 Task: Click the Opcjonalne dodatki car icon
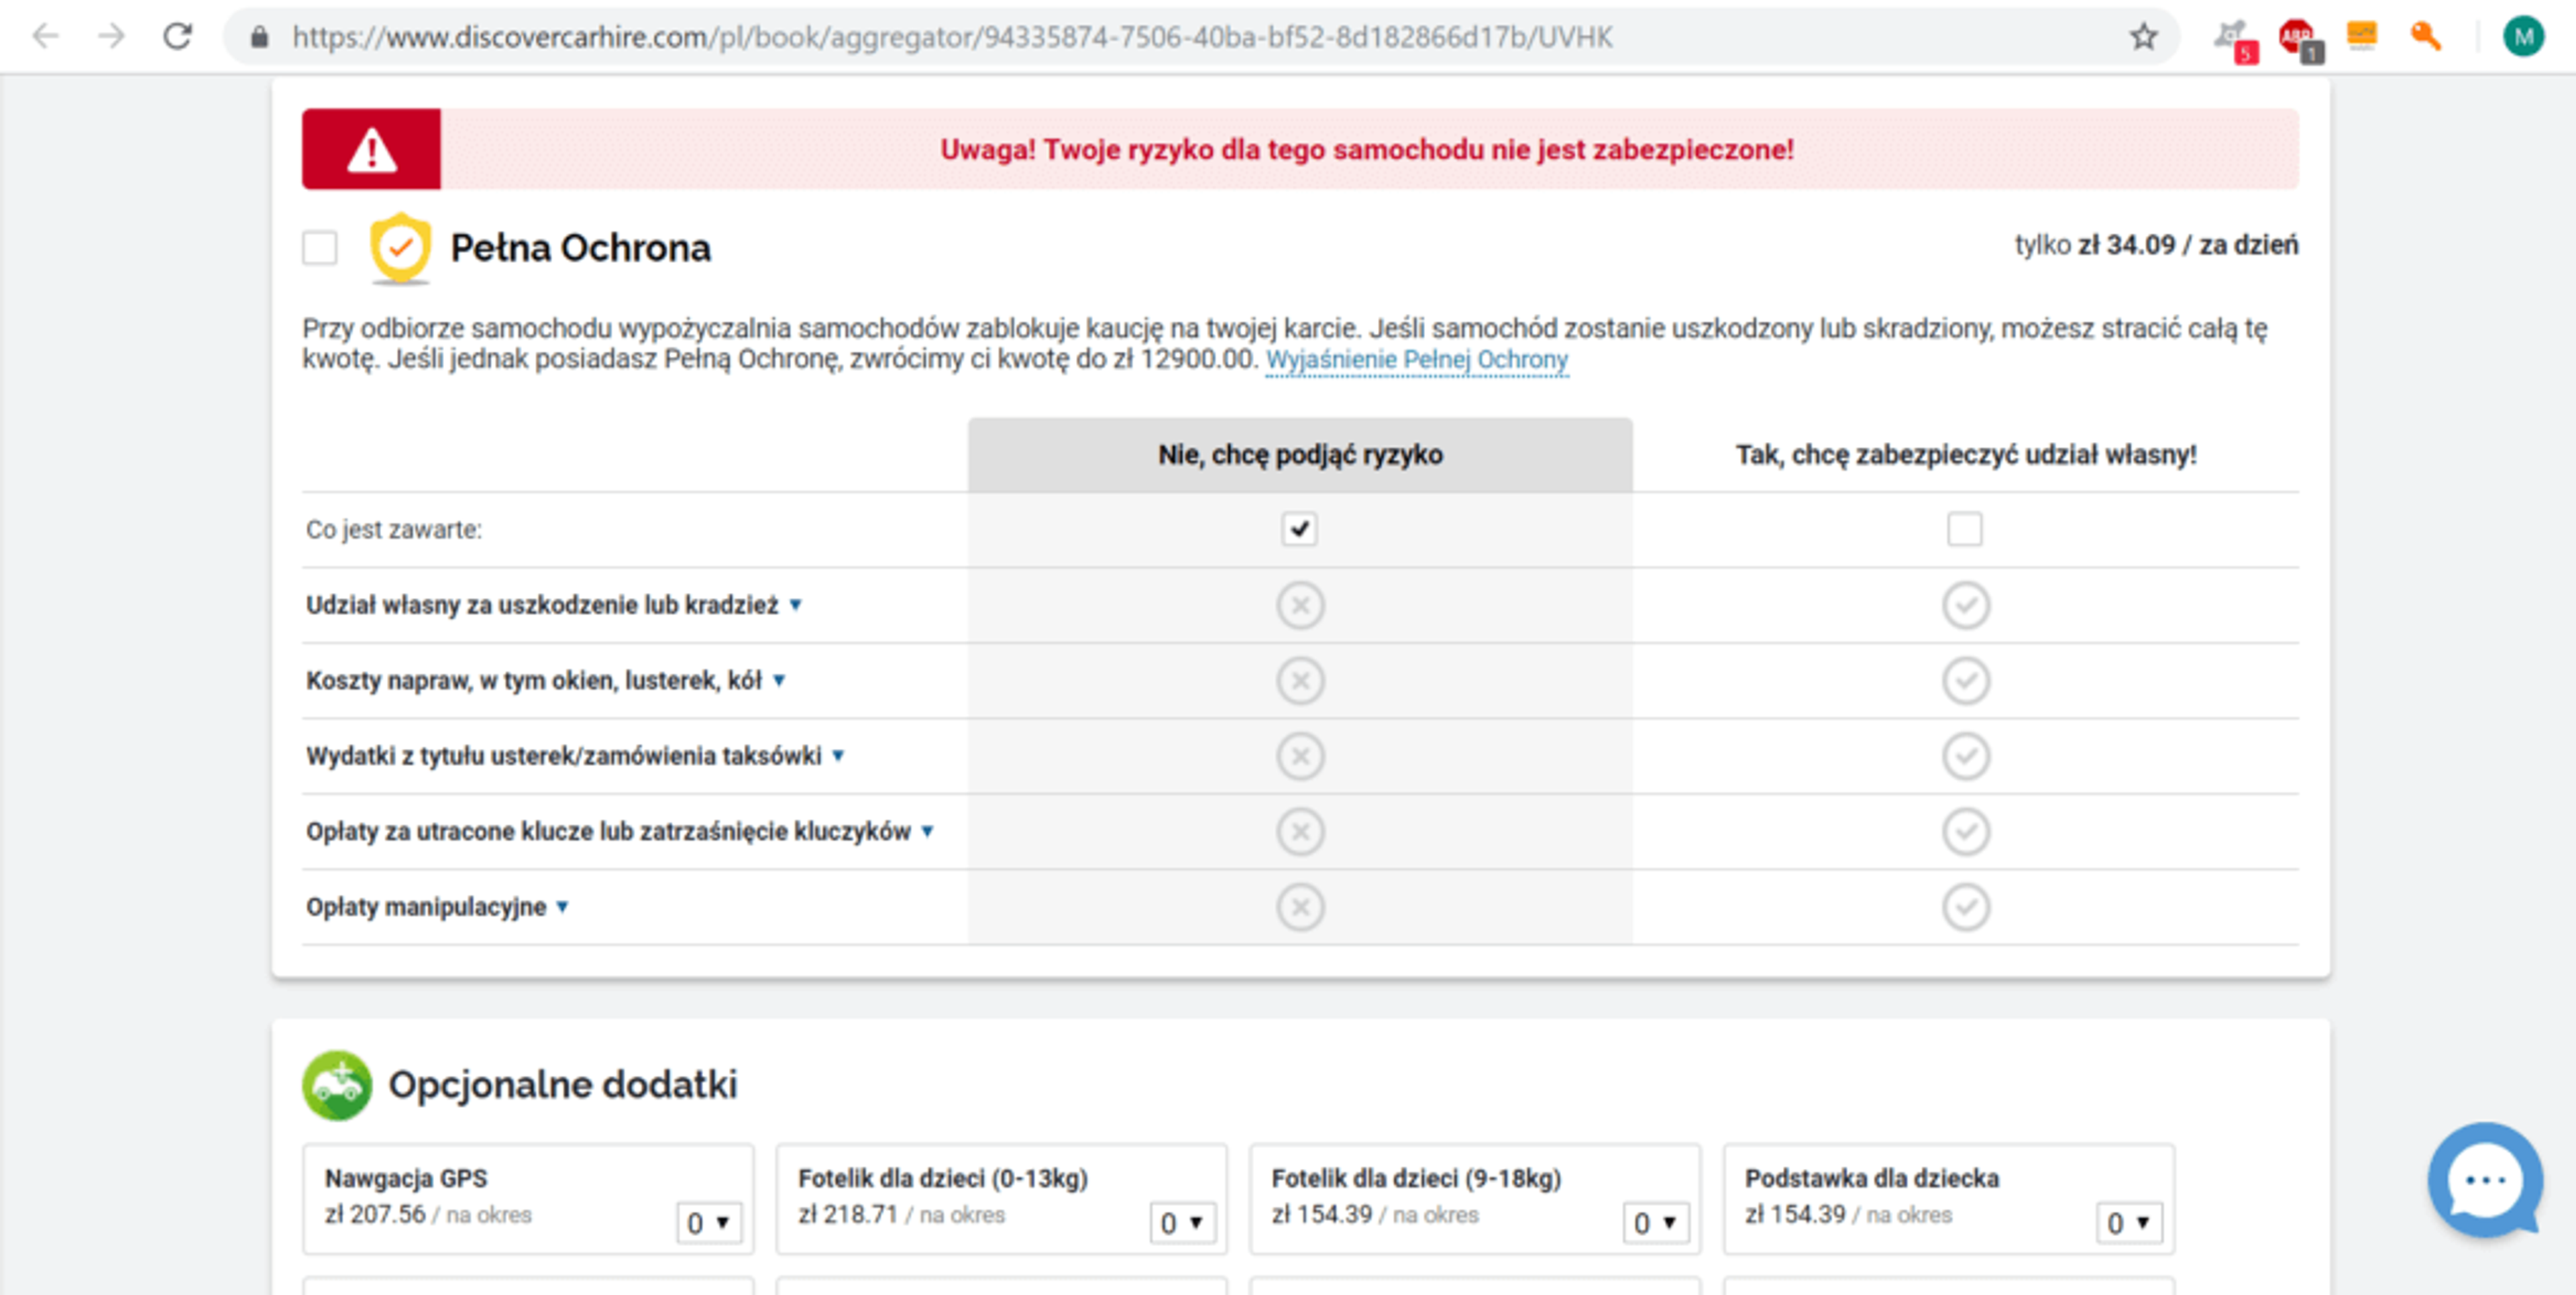(x=337, y=1085)
